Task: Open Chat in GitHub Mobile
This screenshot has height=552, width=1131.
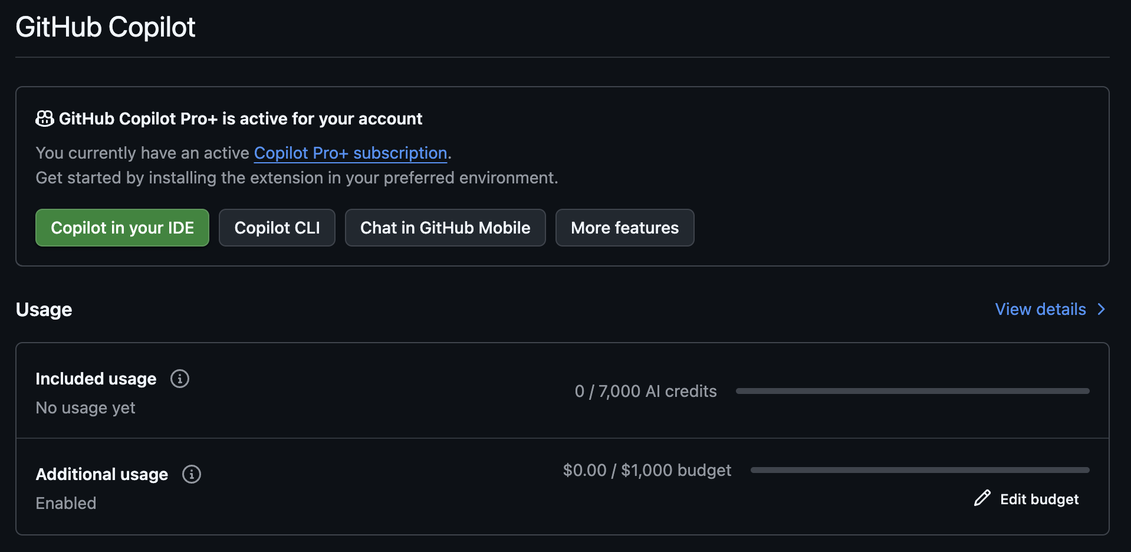Action: click(x=445, y=228)
